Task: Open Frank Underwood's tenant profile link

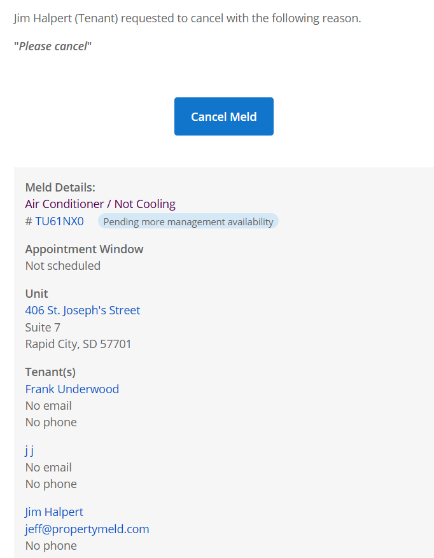Action: tap(72, 389)
